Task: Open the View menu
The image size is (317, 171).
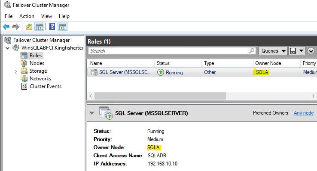Action: click(46, 16)
